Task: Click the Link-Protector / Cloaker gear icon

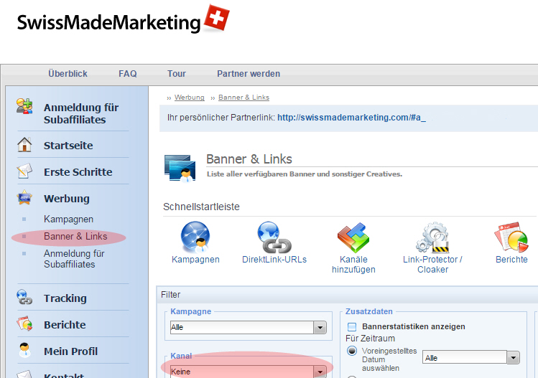Action: click(x=432, y=237)
